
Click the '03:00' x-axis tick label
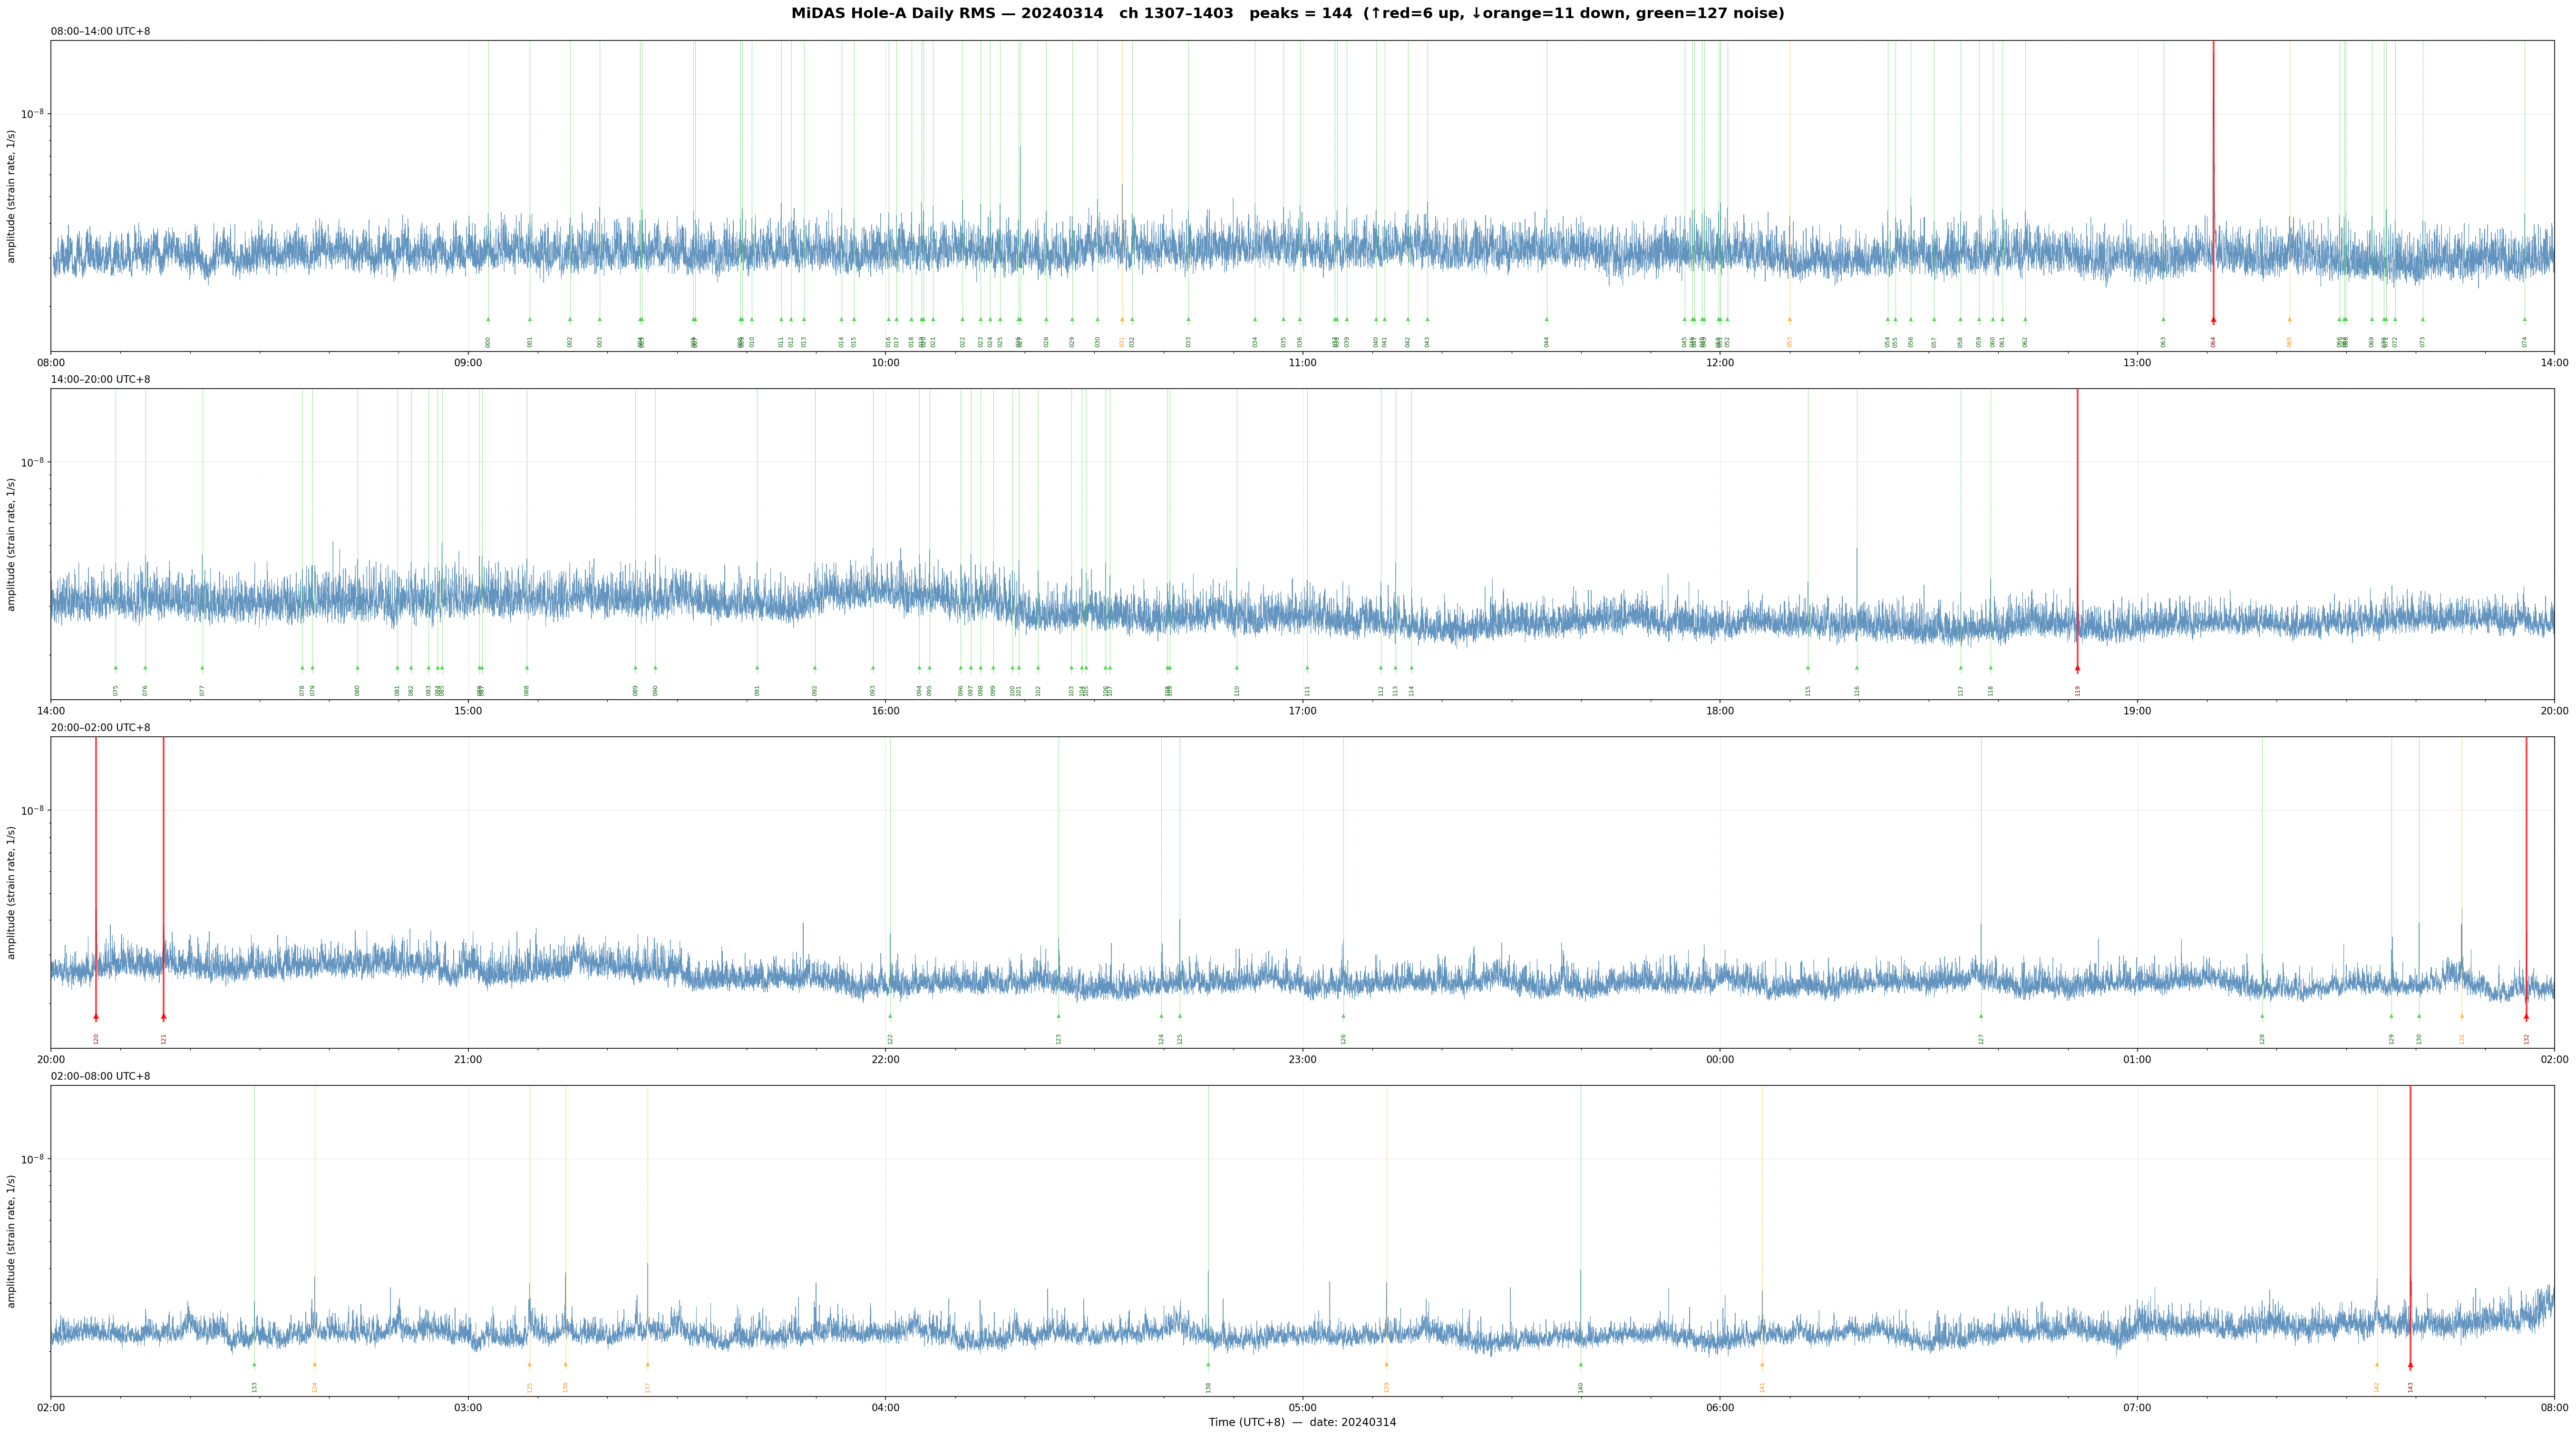coord(468,1408)
